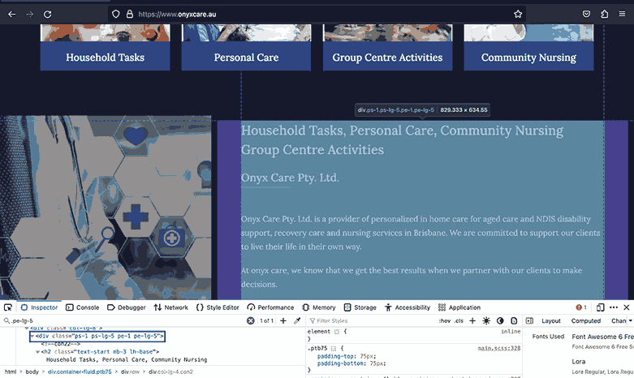The image size is (634, 378).
Task: Open the Pocket save icon
Action: pos(586,14)
